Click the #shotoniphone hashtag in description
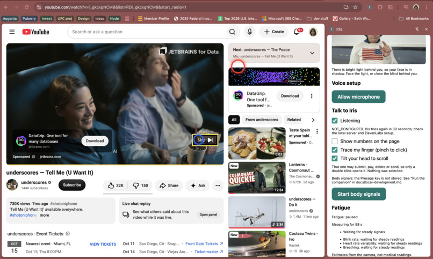Viewport: 433px width, 259px height. pyautogui.click(x=23, y=215)
